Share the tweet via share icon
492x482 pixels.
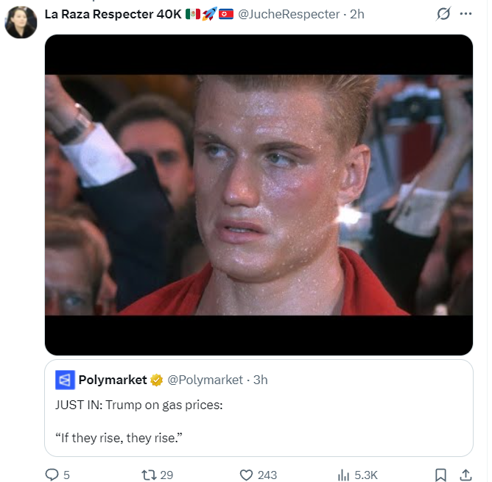[465, 475]
